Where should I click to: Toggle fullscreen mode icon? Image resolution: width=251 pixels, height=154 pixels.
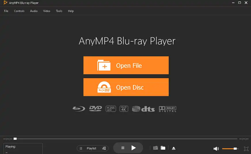point(246,149)
